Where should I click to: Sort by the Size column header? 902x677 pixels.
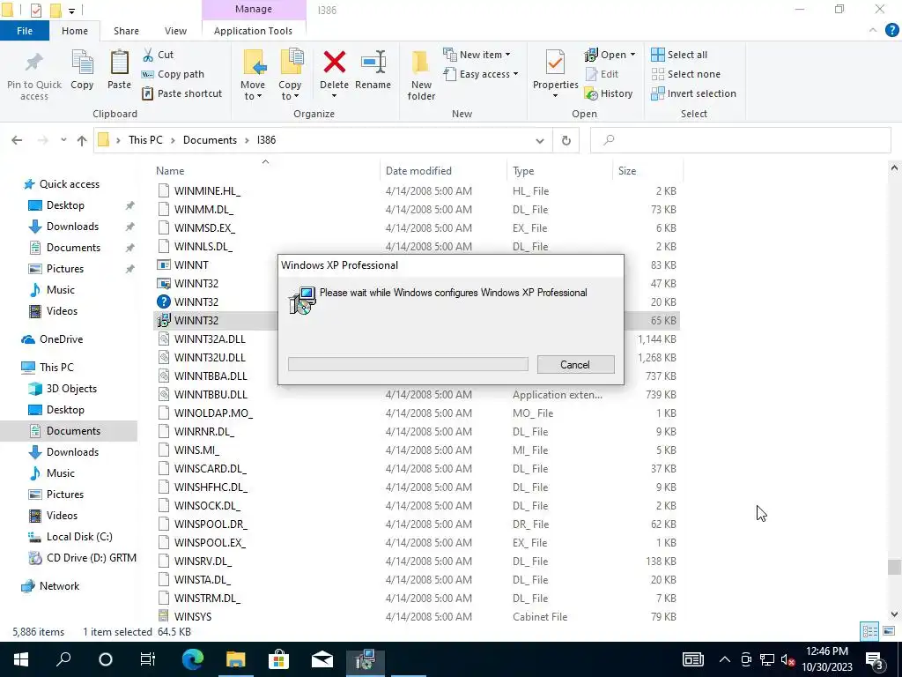pyautogui.click(x=627, y=171)
